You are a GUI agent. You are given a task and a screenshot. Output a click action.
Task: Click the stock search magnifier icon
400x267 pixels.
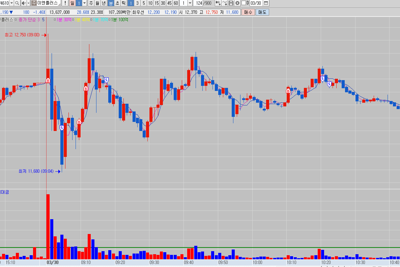pos(17,3)
